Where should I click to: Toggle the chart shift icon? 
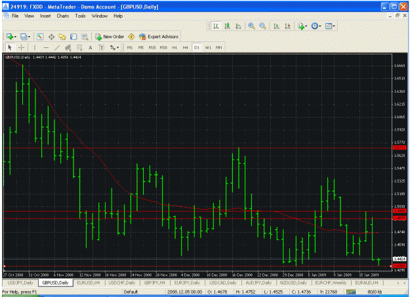[287, 26]
